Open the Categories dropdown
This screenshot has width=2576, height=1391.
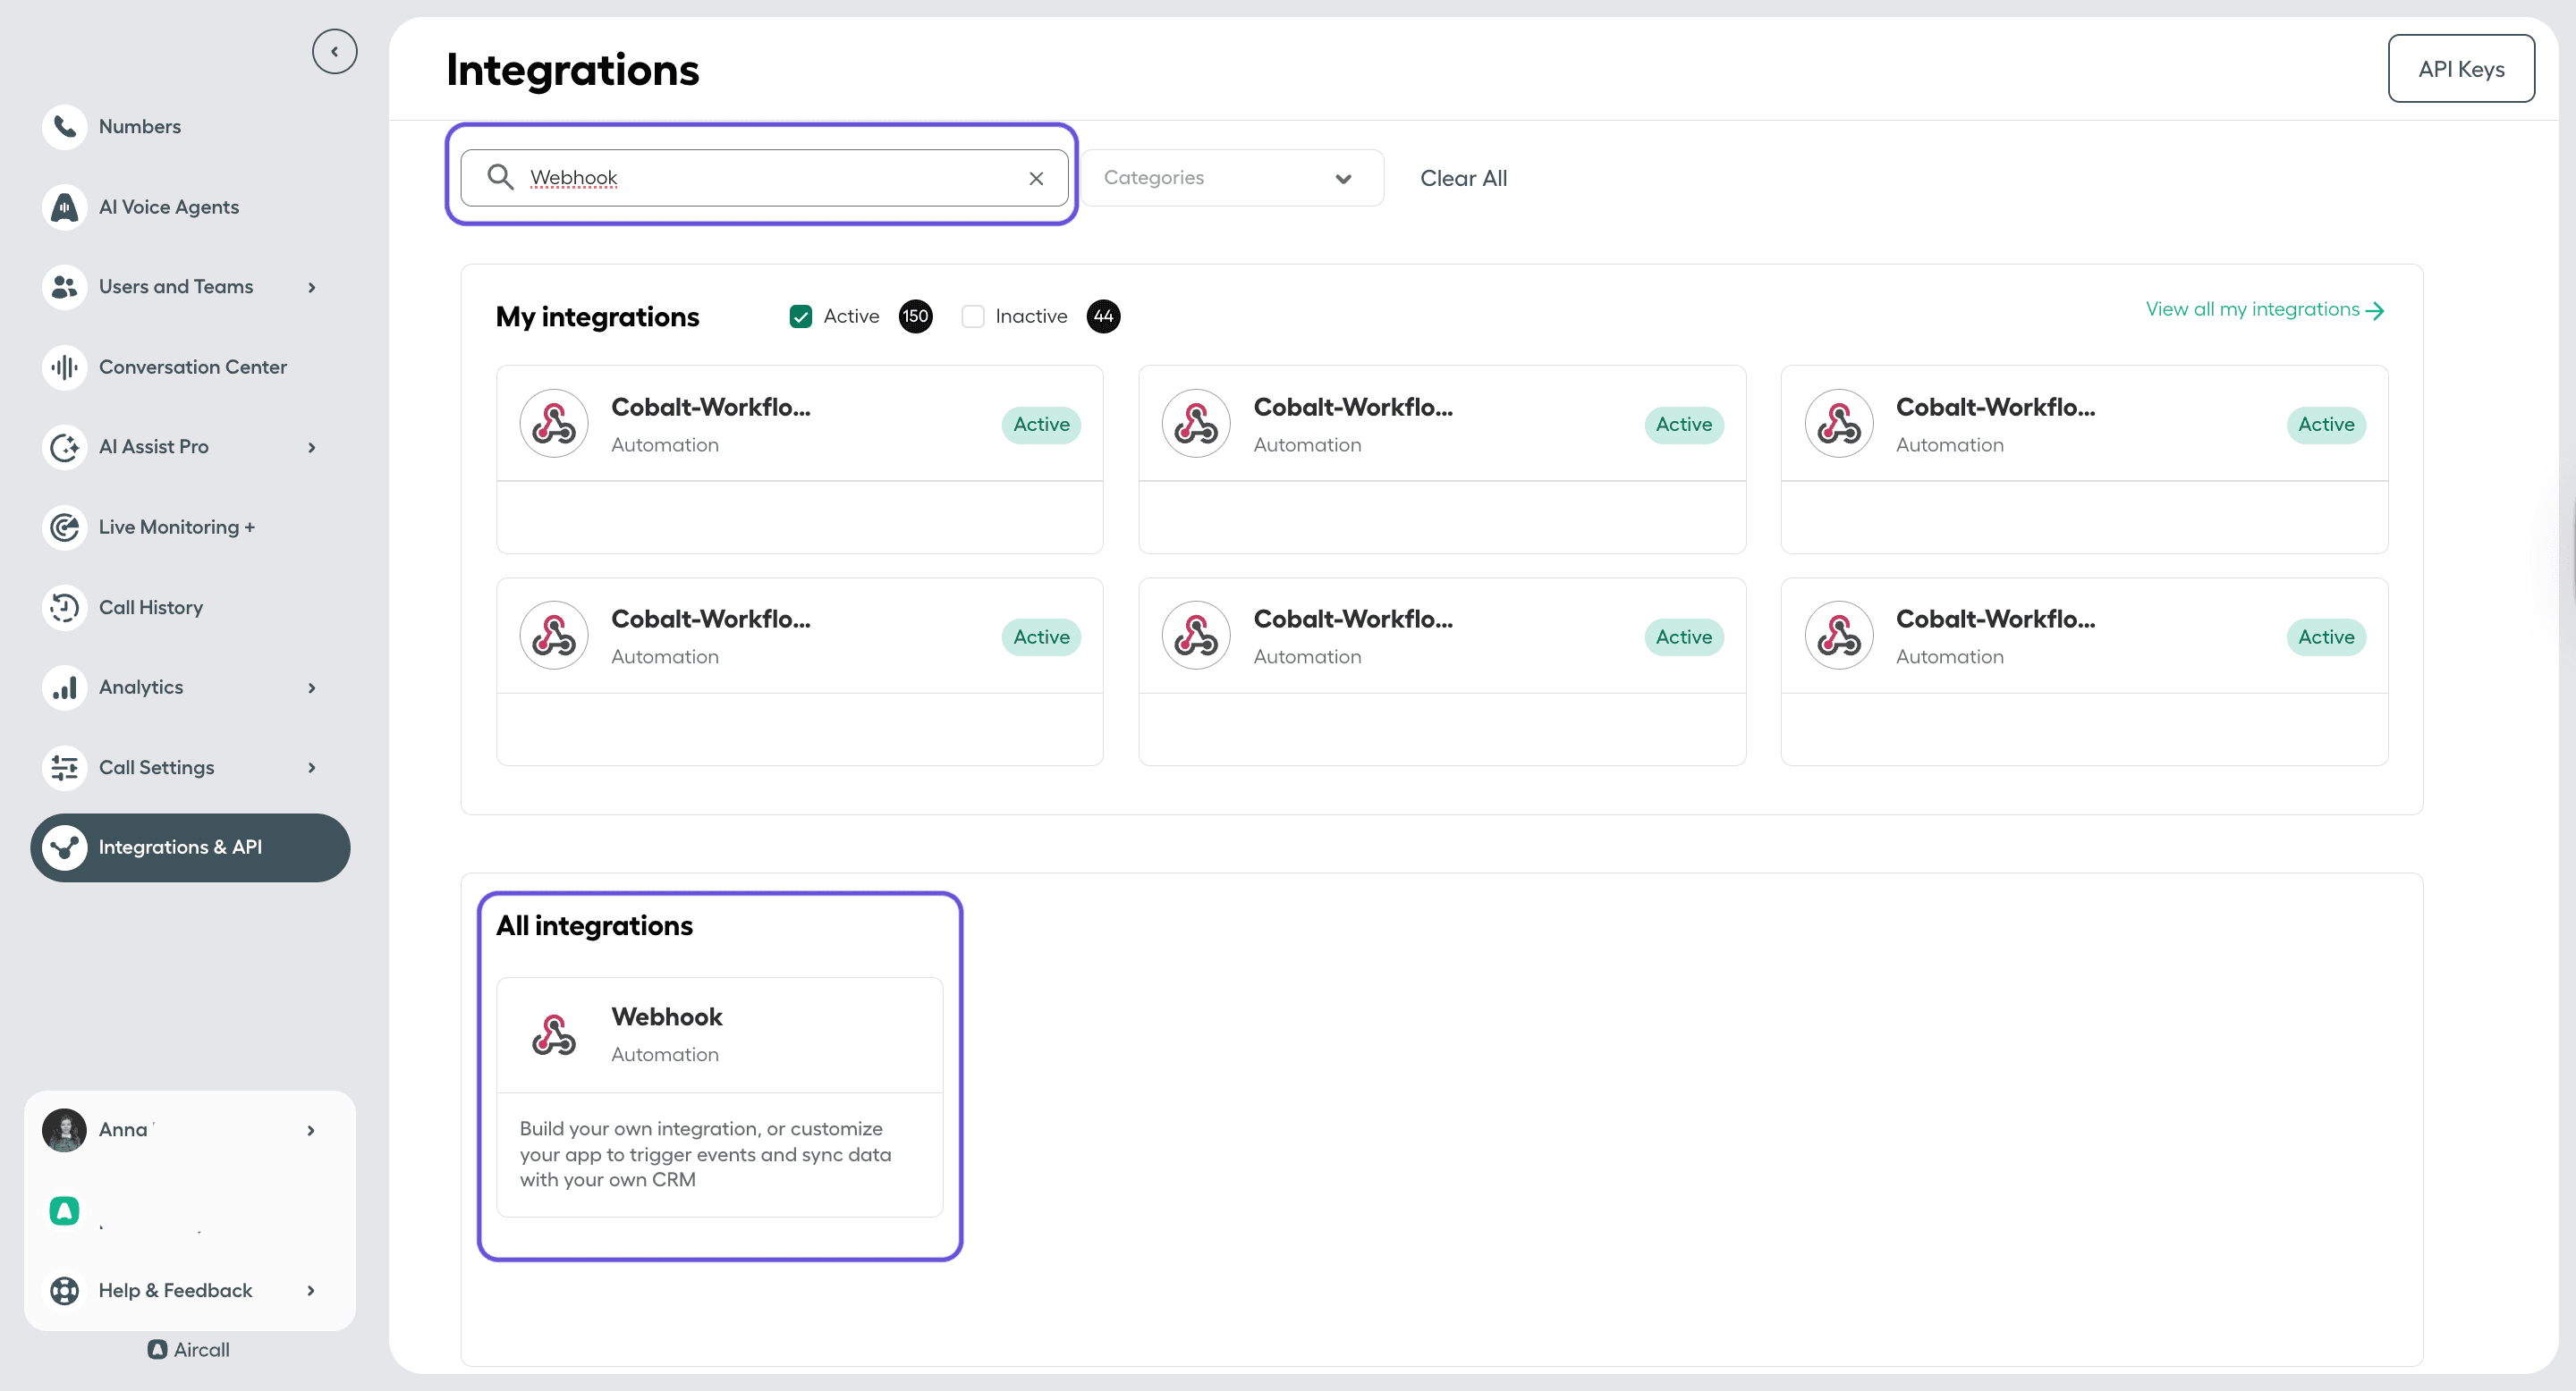[1231, 178]
